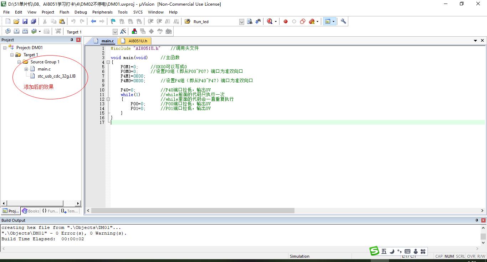Open the Target 1 dropdown list

(115, 32)
